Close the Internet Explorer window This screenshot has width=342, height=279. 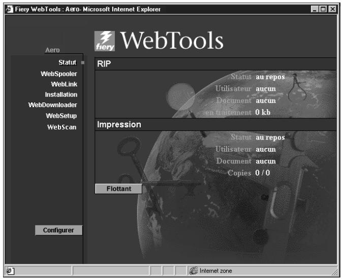[x=332, y=9]
